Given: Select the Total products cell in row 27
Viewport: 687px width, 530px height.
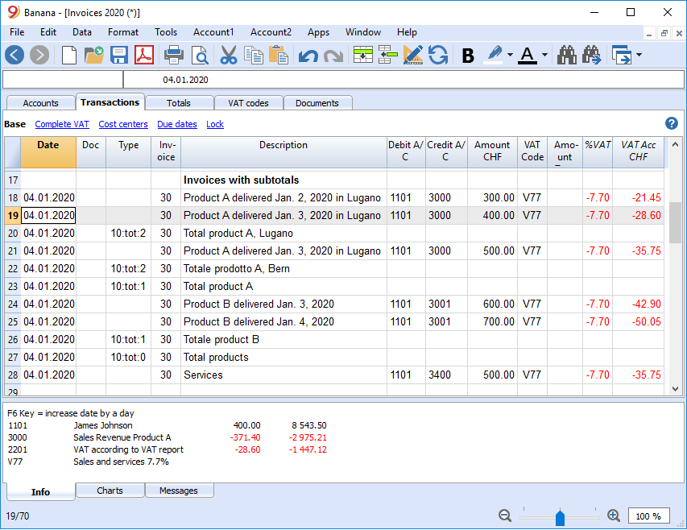Looking at the screenshot, I should [283, 358].
